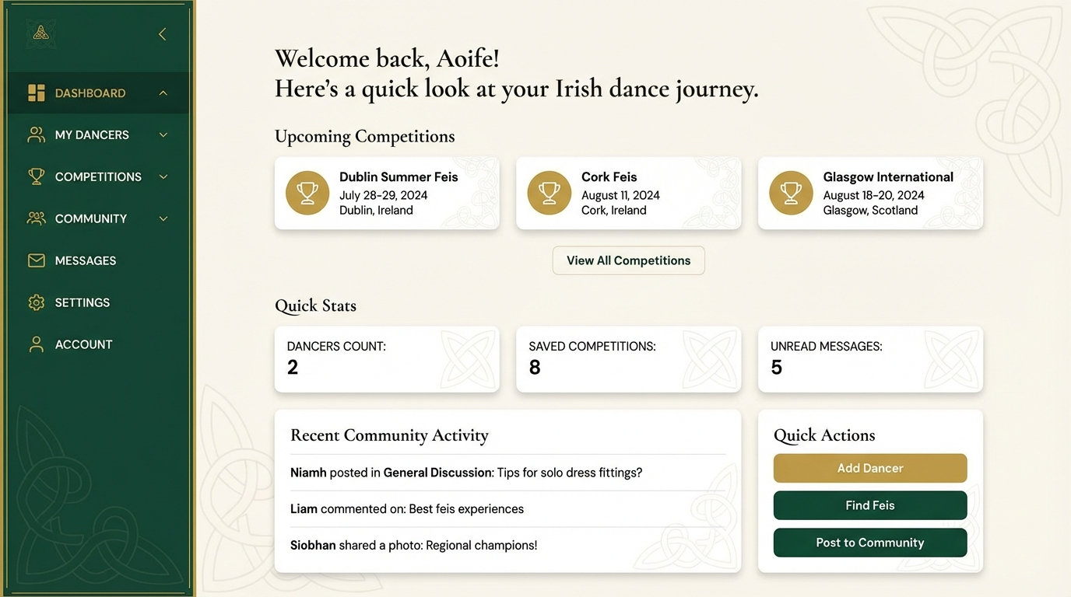1071x597 pixels.
Task: Expand the Community menu
Action: point(163,218)
